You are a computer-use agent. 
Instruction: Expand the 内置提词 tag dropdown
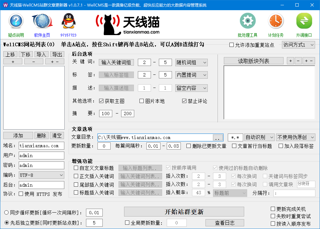click(191, 75)
